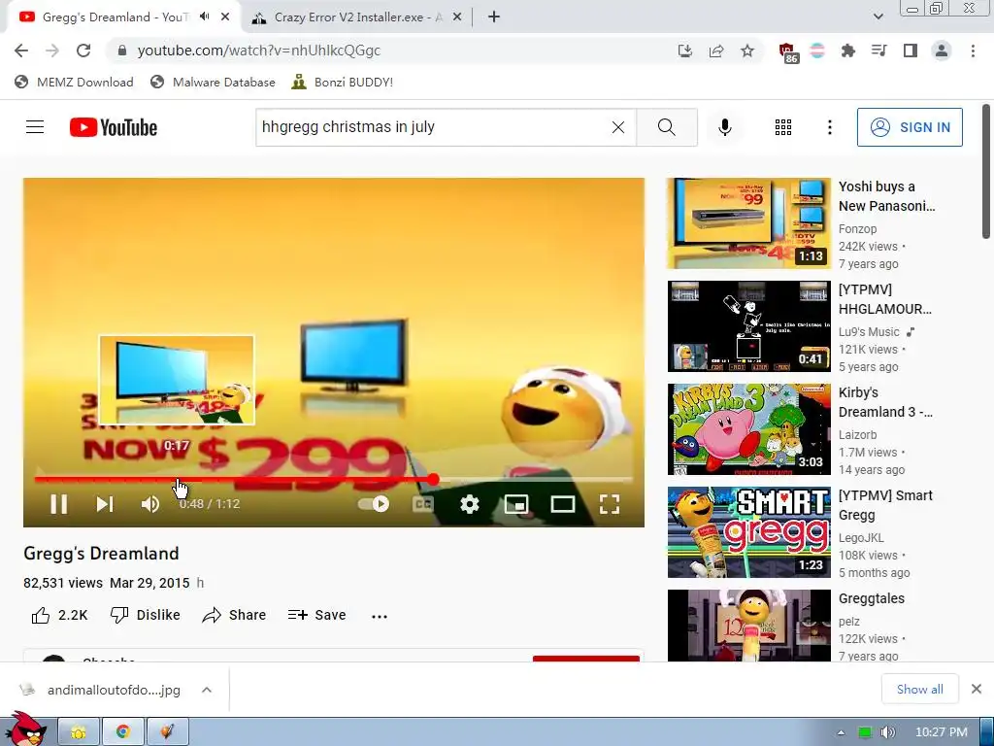The height and width of the screenshot is (746, 994).
Task: Install app icon in address bar
Action: (684, 51)
